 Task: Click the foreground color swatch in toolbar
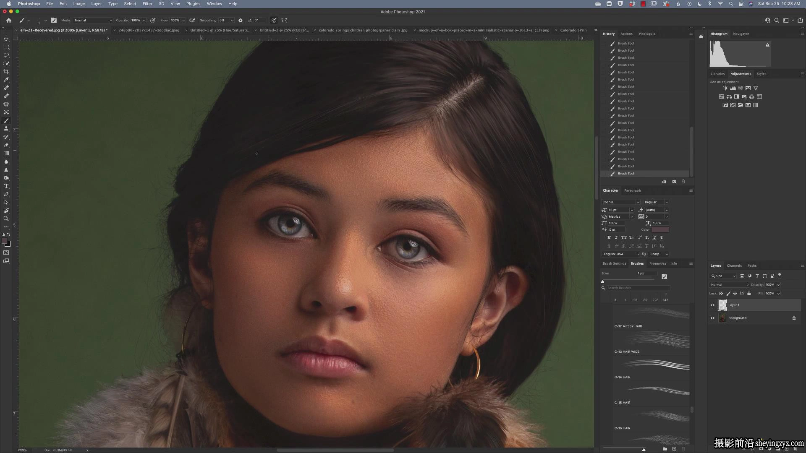pos(5,241)
